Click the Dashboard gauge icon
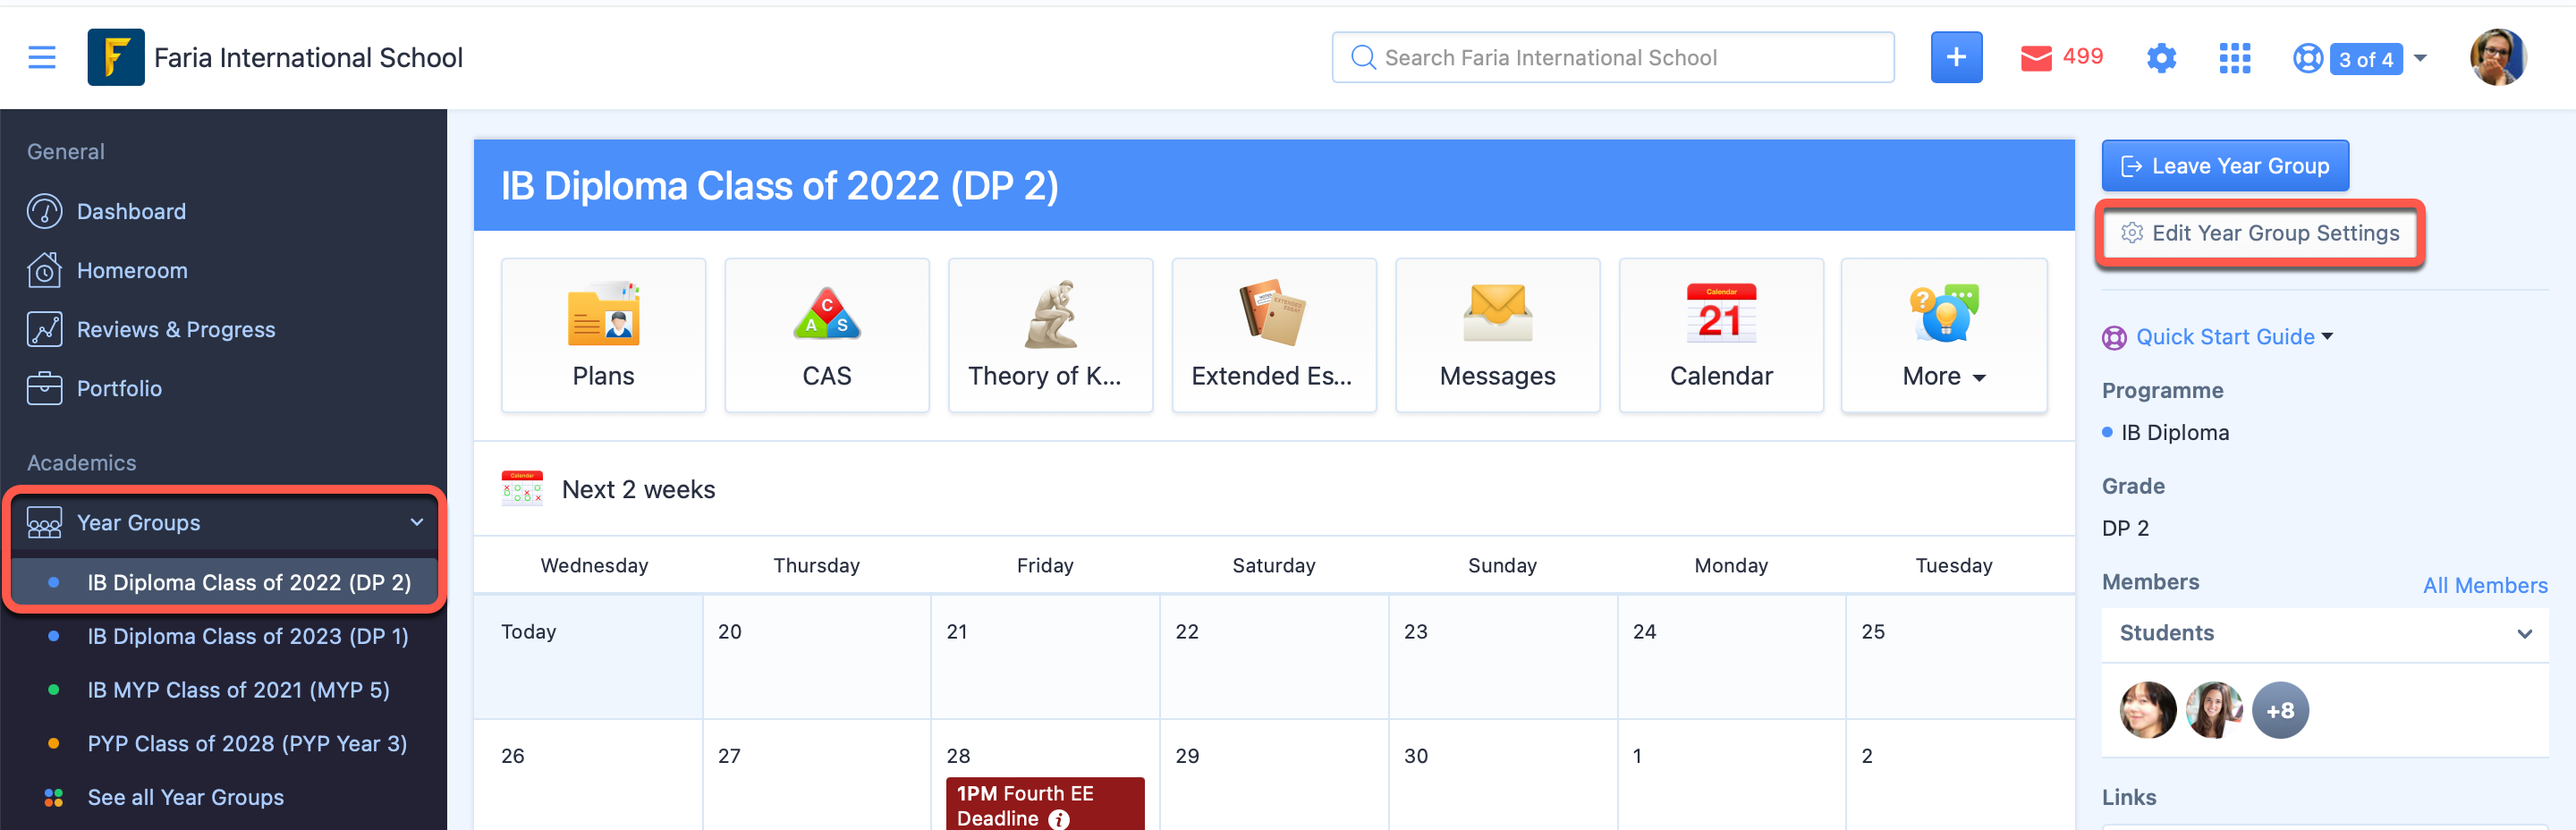Screen dimensions: 2576x830 pyautogui.click(x=44, y=211)
